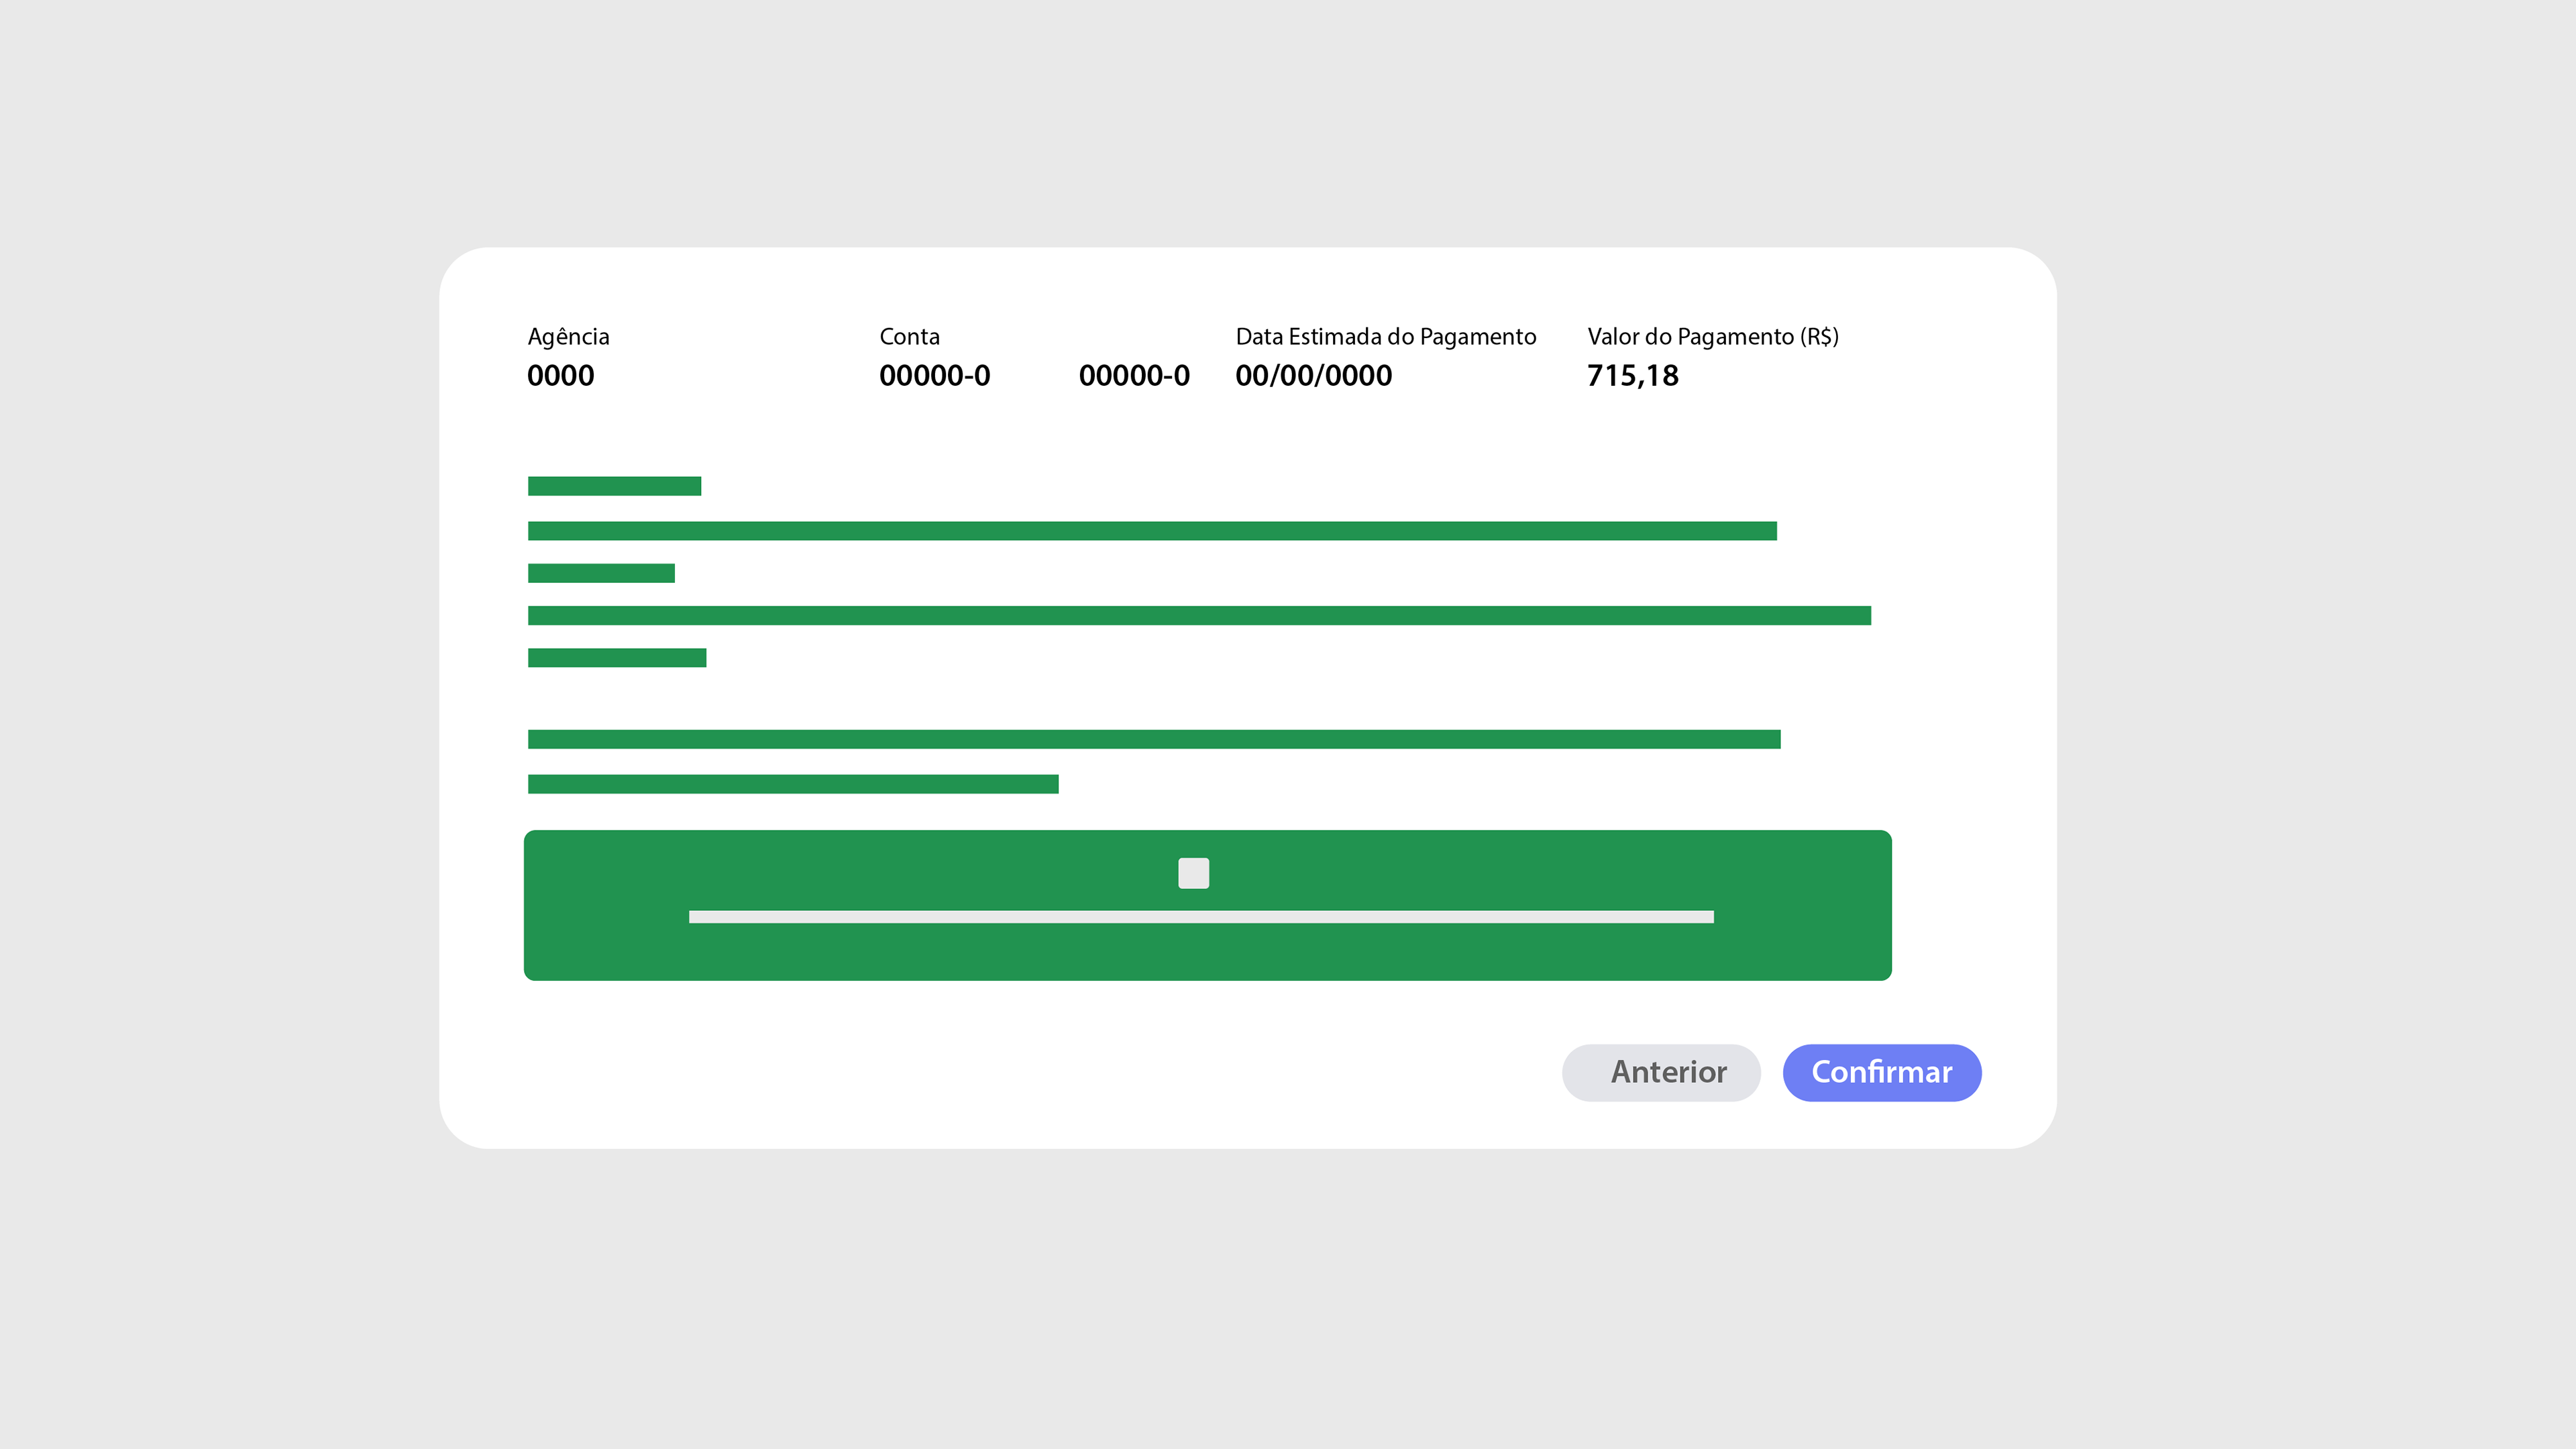Click the fifth short green bar
The width and height of the screenshot is (2576, 1449).
coord(616,657)
